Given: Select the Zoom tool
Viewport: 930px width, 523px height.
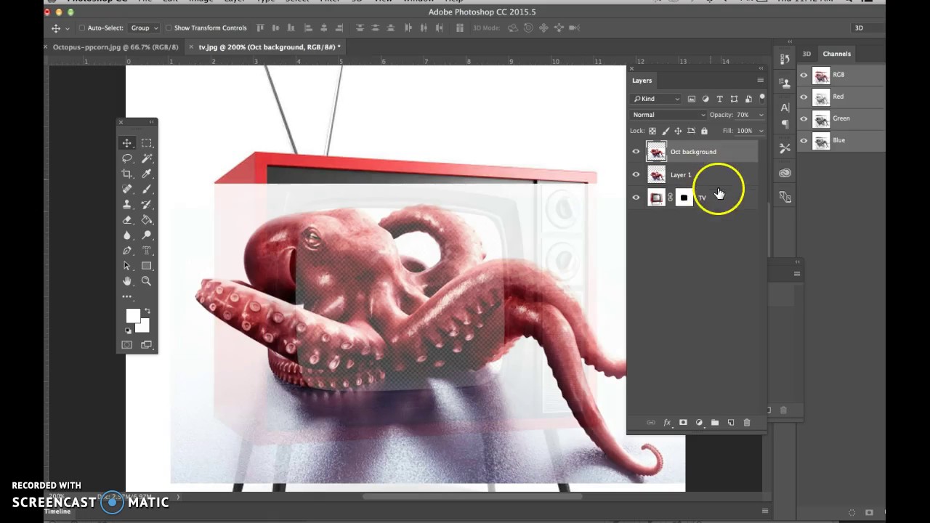Looking at the screenshot, I should point(147,281).
